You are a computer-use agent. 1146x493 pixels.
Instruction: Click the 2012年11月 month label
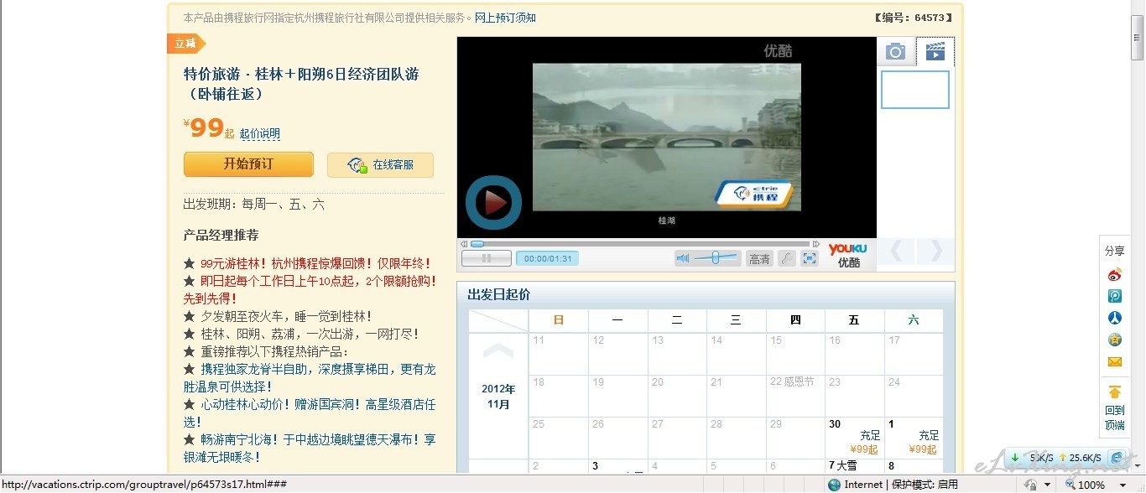pyautogui.click(x=498, y=397)
